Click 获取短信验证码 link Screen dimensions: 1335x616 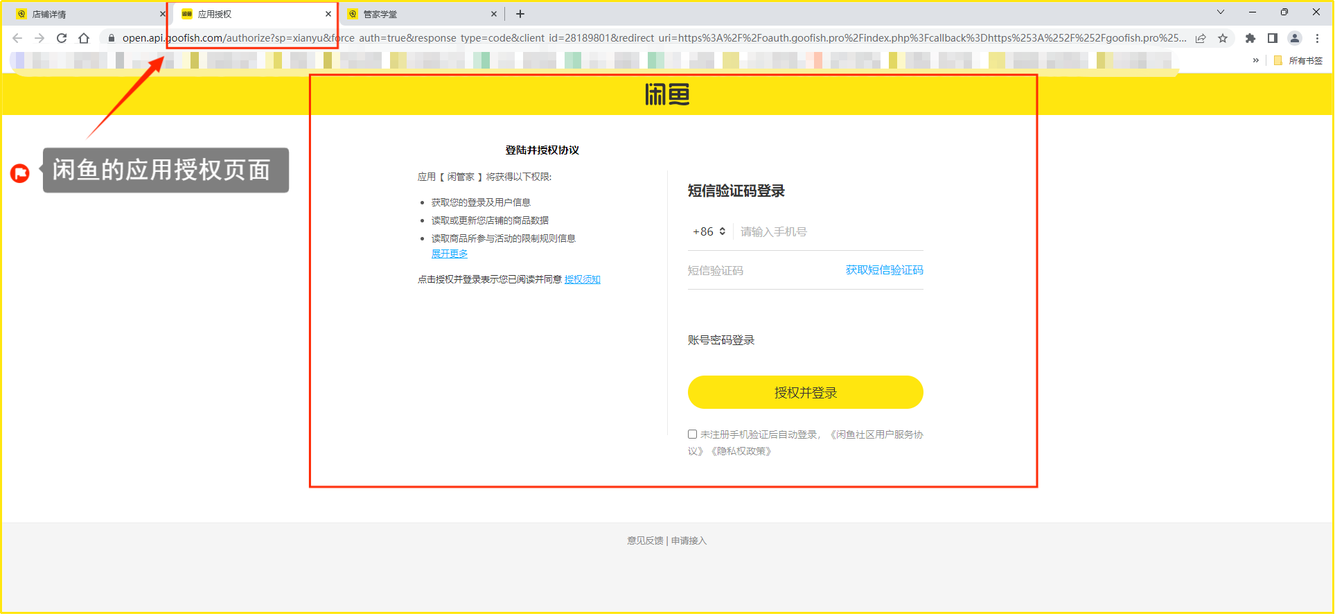click(884, 270)
